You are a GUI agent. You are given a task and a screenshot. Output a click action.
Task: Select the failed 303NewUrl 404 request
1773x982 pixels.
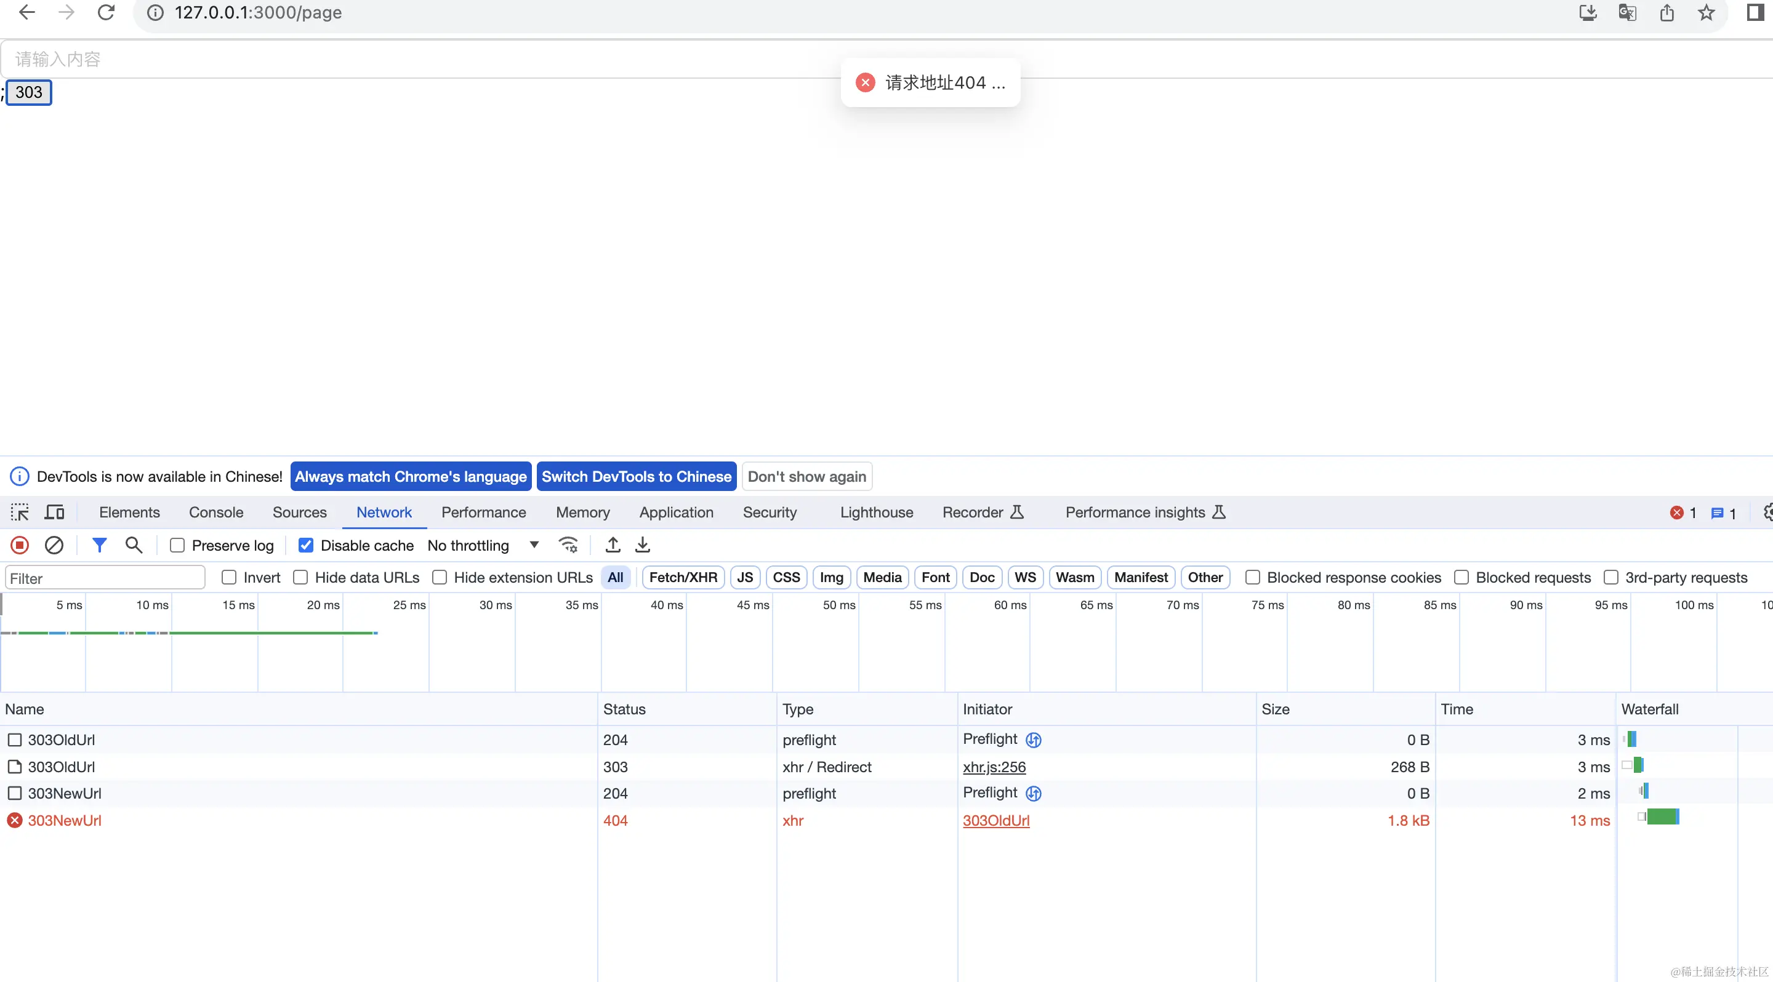pos(65,820)
